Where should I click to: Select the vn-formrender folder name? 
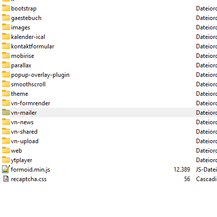click(x=30, y=103)
